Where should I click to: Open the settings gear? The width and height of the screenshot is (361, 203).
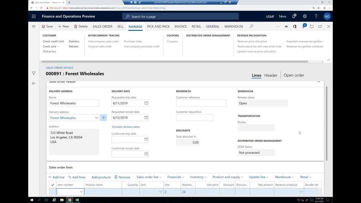(305, 16)
